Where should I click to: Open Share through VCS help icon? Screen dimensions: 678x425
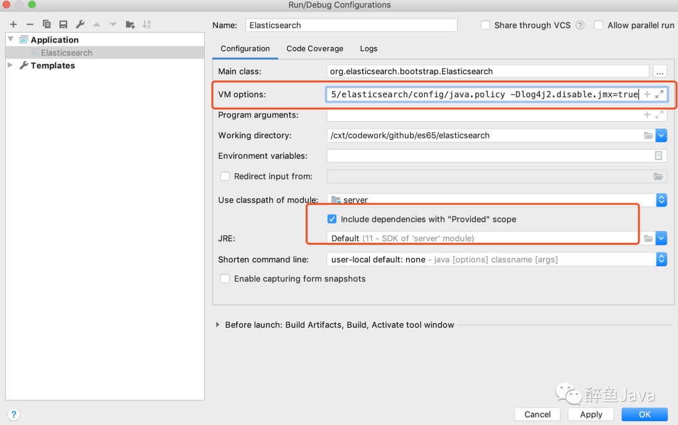[x=580, y=25]
